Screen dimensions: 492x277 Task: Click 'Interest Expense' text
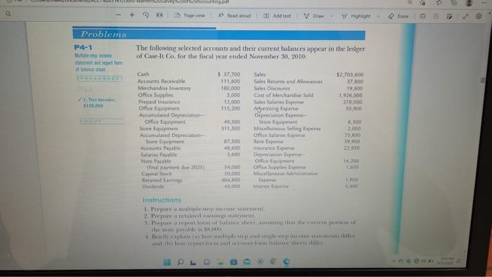271,186
